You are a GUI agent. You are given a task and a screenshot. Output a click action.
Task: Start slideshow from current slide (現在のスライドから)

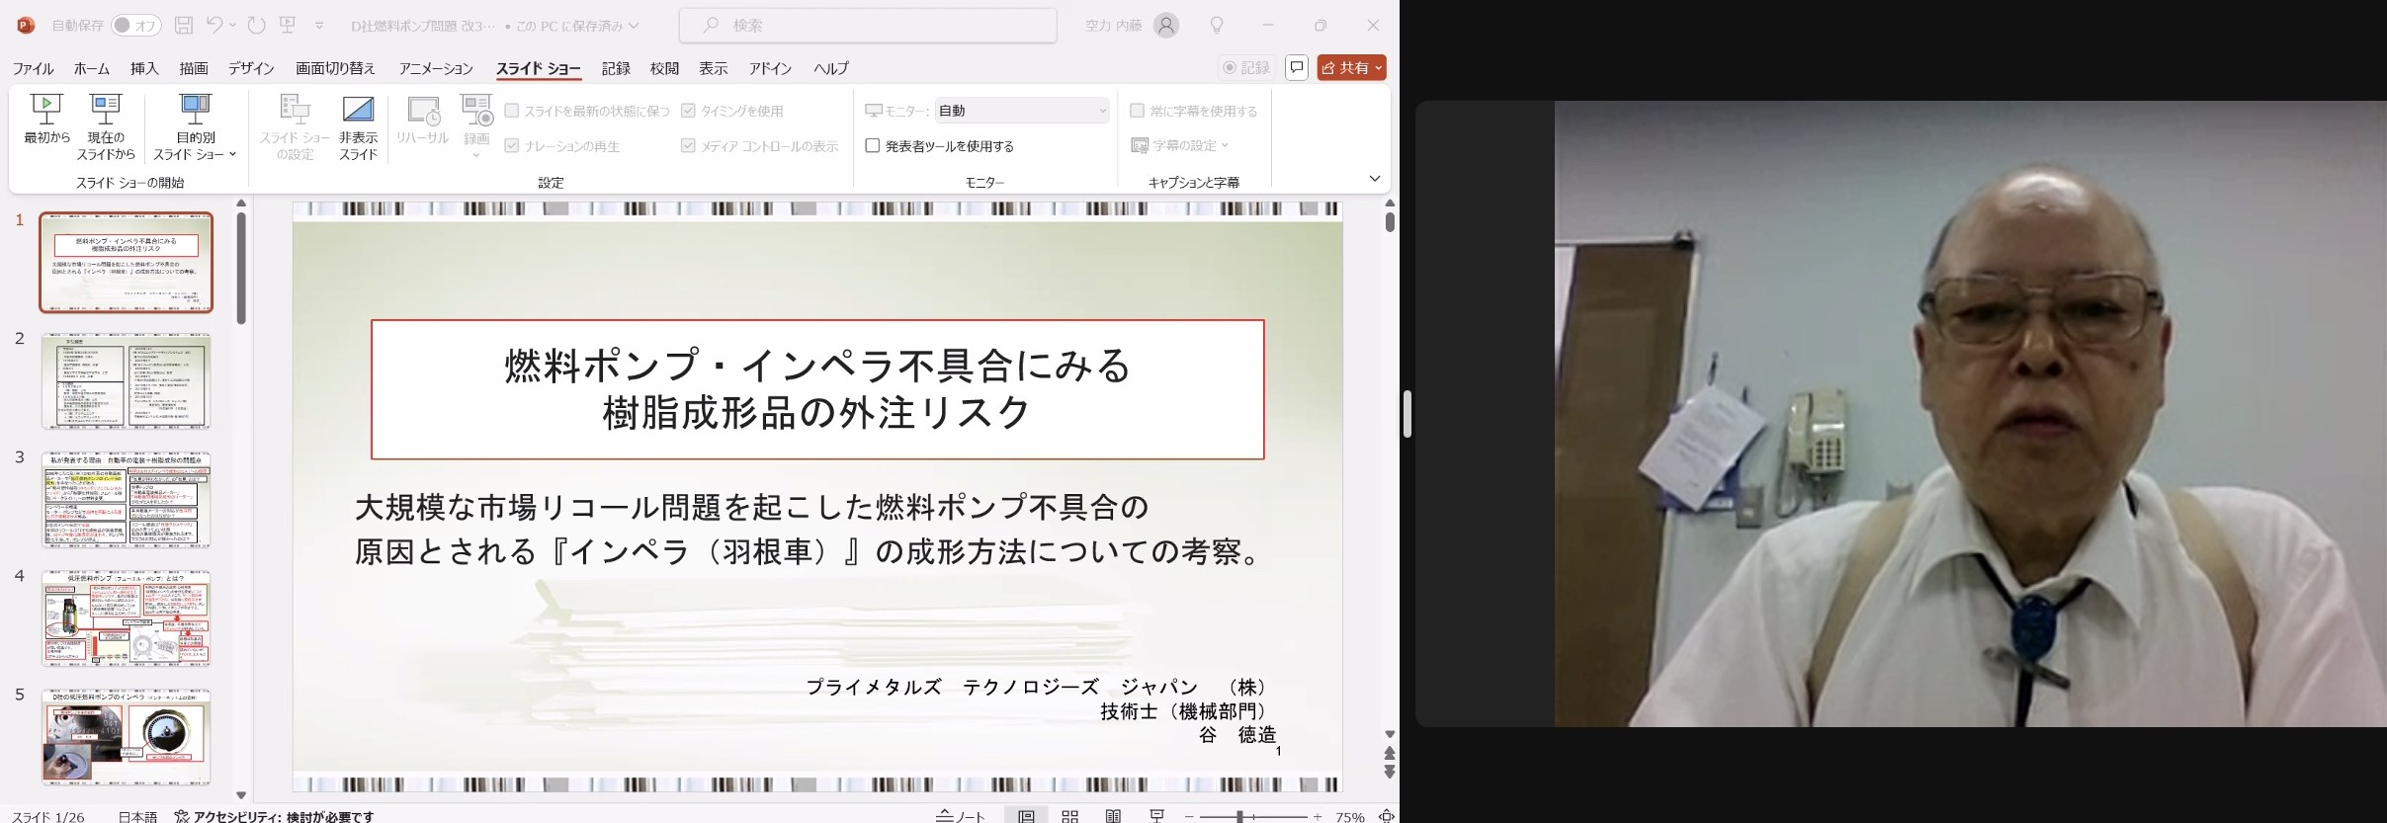[106, 127]
